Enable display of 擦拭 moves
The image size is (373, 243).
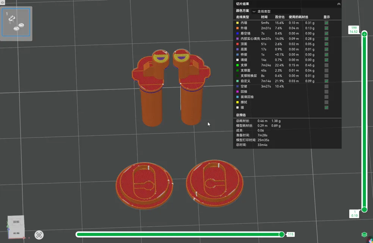coord(326,102)
